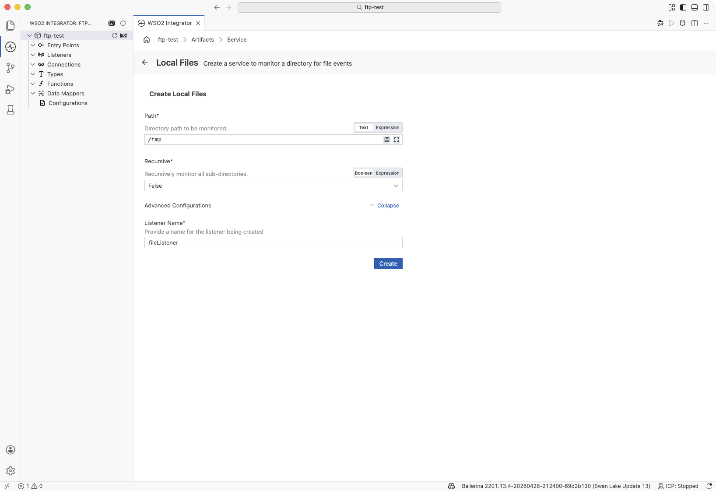Image resolution: width=716 pixels, height=491 pixels.
Task: Open the Accounts menu
Action: click(x=11, y=450)
